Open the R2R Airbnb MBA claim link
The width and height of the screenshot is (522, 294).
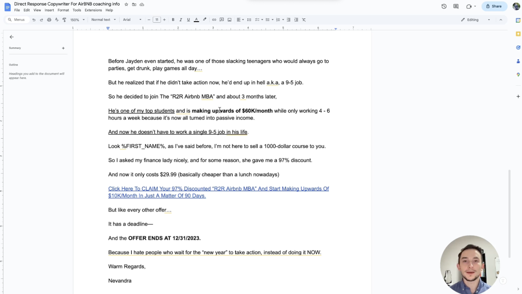[x=219, y=189]
